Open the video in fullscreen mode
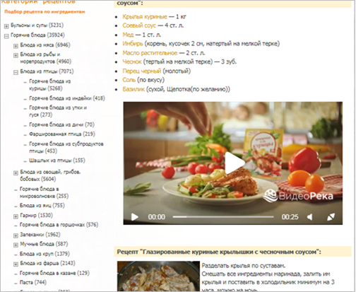Viewport: 356px width, 292px height. (331, 217)
